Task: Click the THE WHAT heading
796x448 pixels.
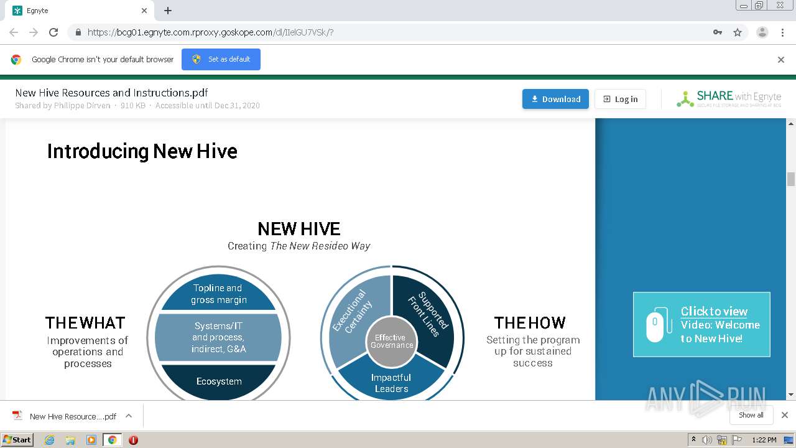Action: 85,323
